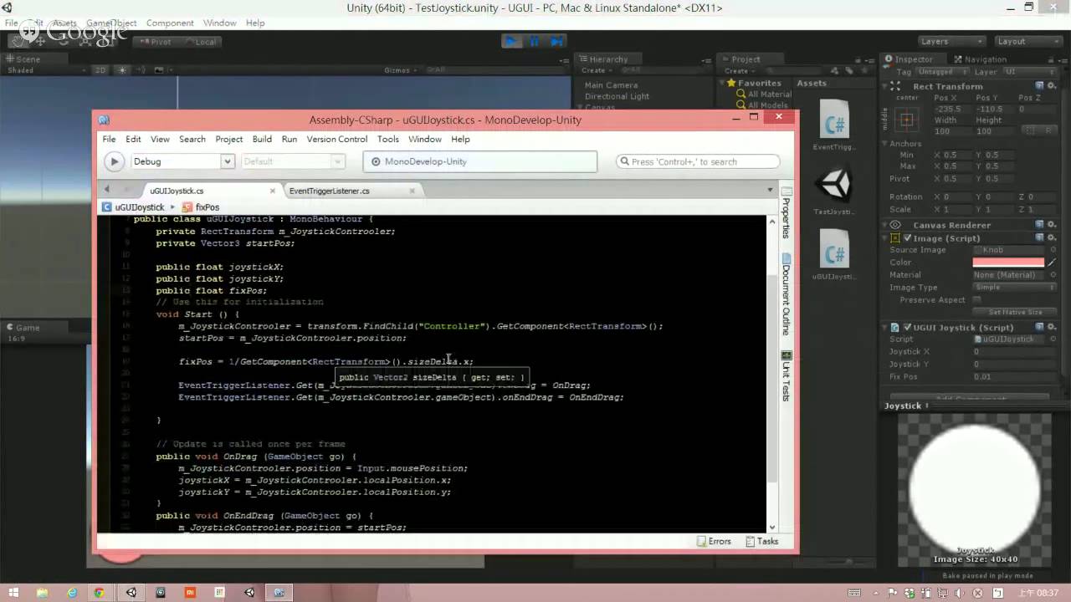Open Version Control menu

[x=336, y=139]
